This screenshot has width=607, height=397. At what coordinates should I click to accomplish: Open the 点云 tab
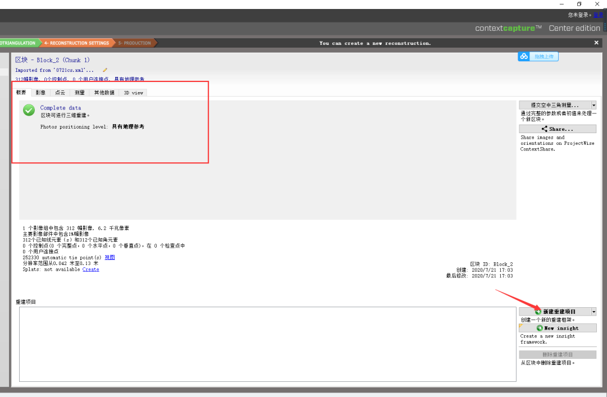(60, 93)
